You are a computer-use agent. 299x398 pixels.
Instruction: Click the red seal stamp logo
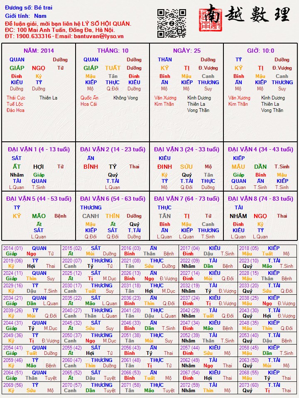pos(210,19)
